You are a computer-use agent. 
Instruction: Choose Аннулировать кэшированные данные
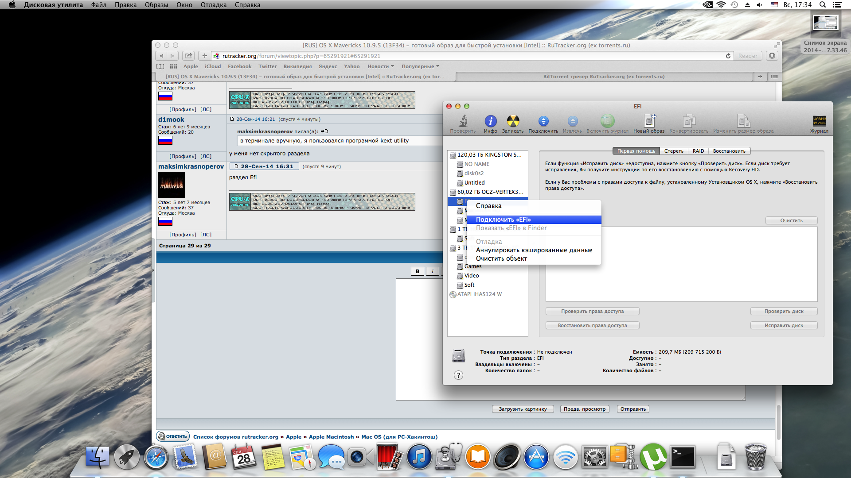(x=534, y=250)
